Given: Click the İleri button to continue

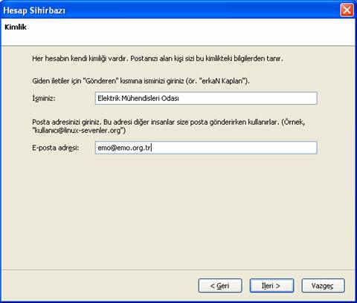Looking at the screenshot, I should pyautogui.click(x=271, y=286).
